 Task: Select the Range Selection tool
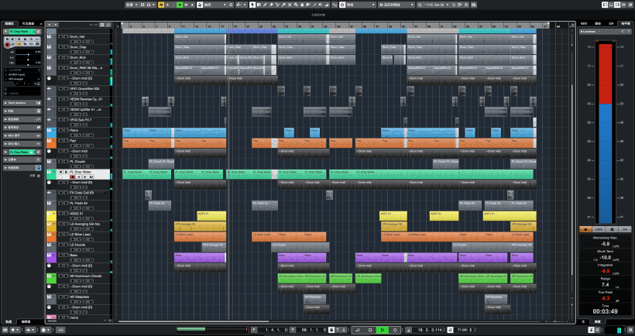coord(259,5)
